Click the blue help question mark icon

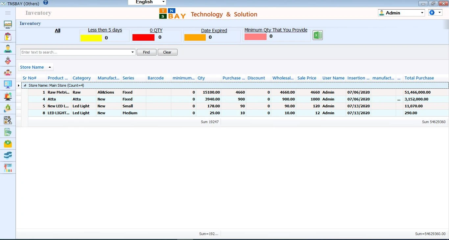pos(46,3)
